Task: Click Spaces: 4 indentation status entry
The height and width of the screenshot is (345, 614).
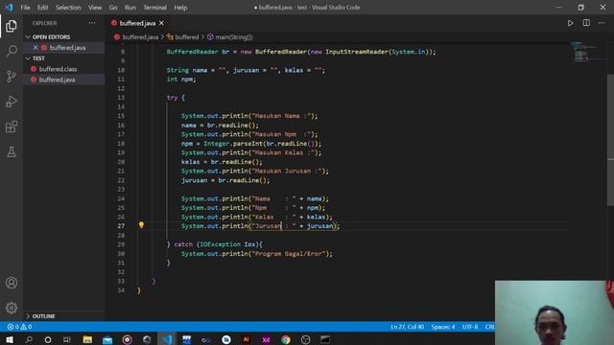Action: 443,327
